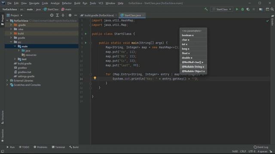
Task: Open the Project tool window side tab
Action: pyautogui.click(x=3, y=20)
